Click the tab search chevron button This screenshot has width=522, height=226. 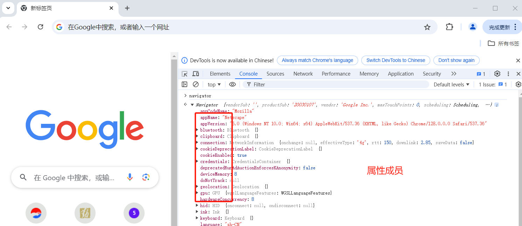pyautogui.click(x=8, y=8)
